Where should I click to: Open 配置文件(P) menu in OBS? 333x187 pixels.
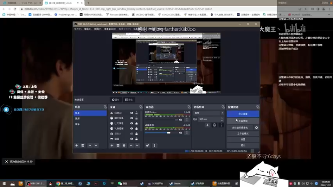124,29
